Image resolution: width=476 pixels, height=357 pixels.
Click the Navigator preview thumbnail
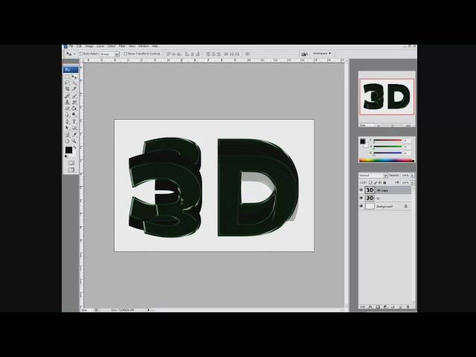[x=387, y=97]
